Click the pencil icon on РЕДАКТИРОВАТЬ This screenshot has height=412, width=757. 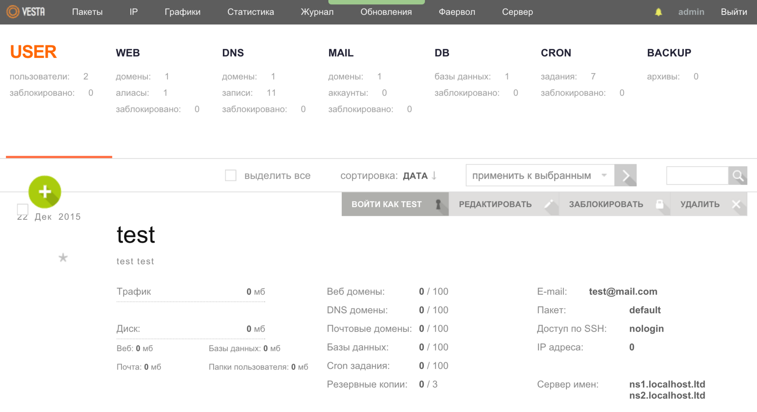point(549,204)
